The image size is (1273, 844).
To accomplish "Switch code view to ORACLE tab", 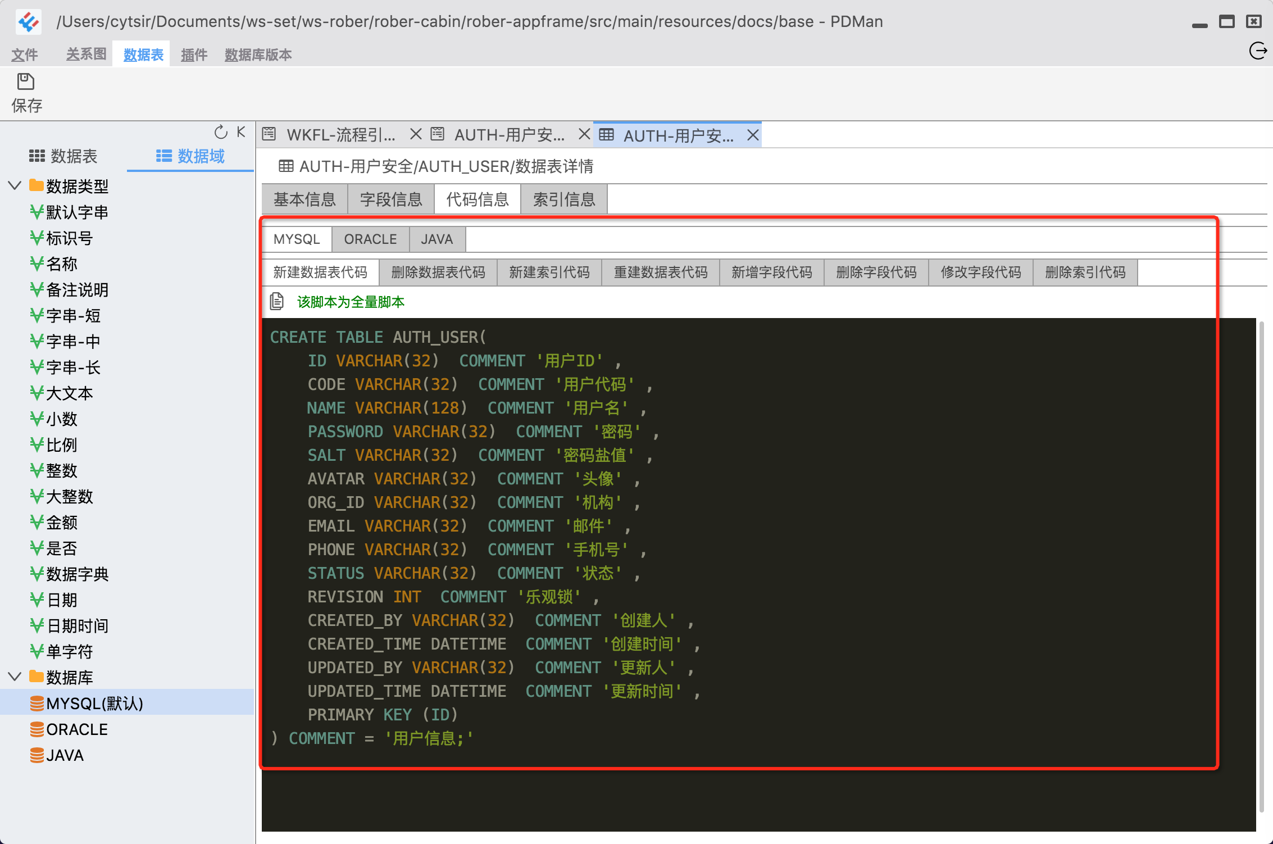I will pos(370,239).
